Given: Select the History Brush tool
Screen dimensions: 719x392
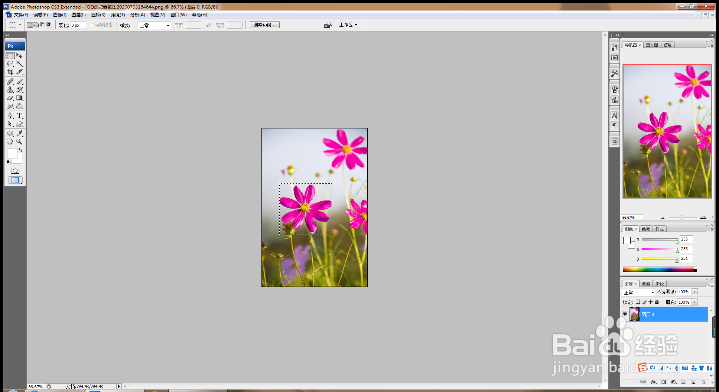Looking at the screenshot, I should [x=20, y=89].
